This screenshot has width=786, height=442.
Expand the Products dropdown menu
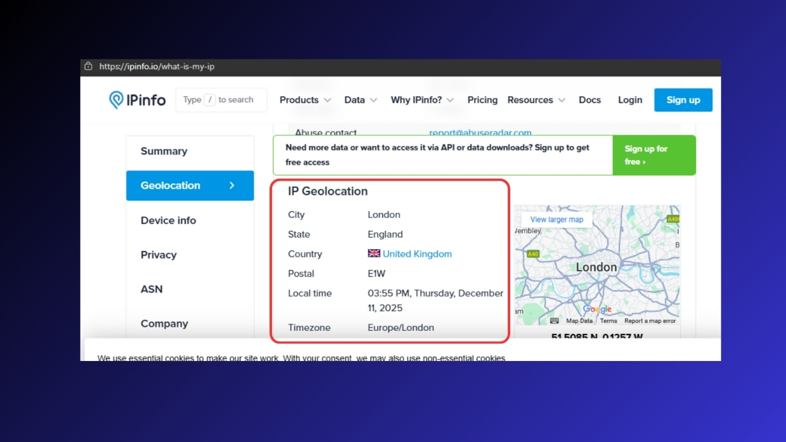(305, 100)
